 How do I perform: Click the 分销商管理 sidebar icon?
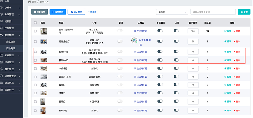(x=1, y=76)
